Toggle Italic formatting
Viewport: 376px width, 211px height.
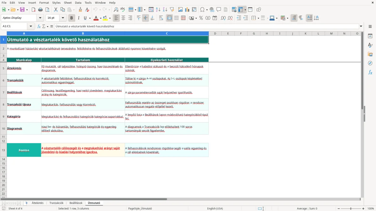(x=79, y=18)
